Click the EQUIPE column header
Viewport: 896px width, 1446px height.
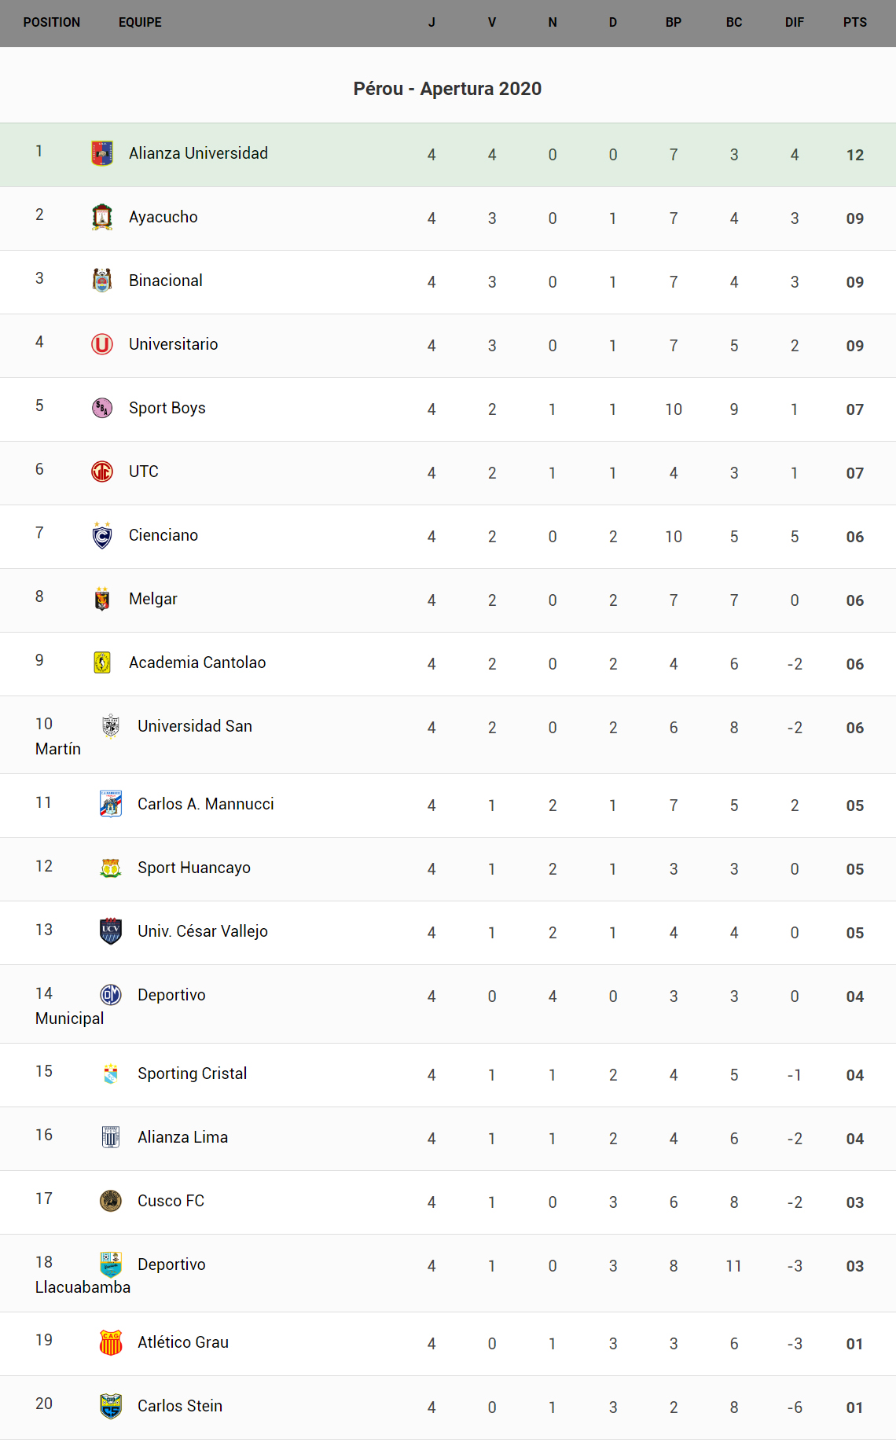pos(140,23)
